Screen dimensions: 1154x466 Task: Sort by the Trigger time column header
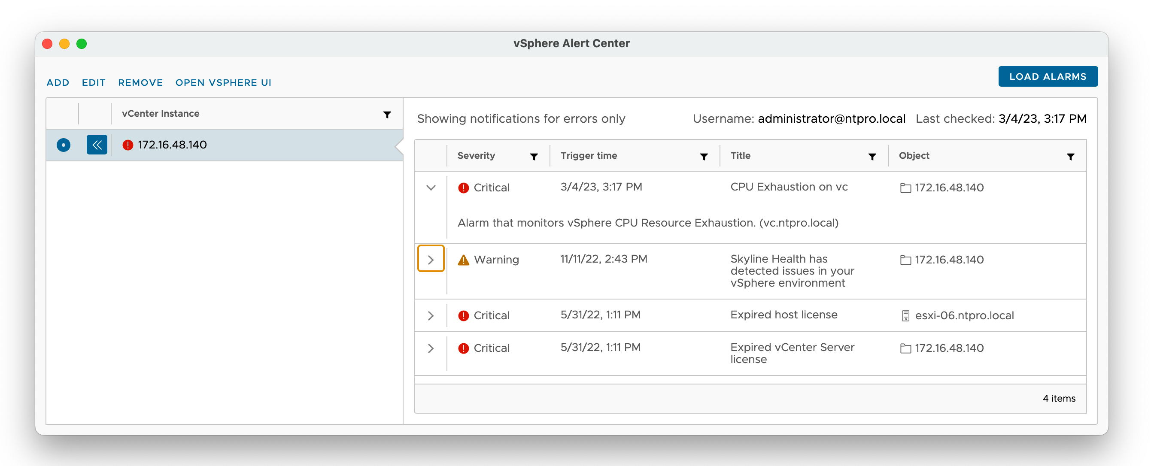[x=589, y=155]
